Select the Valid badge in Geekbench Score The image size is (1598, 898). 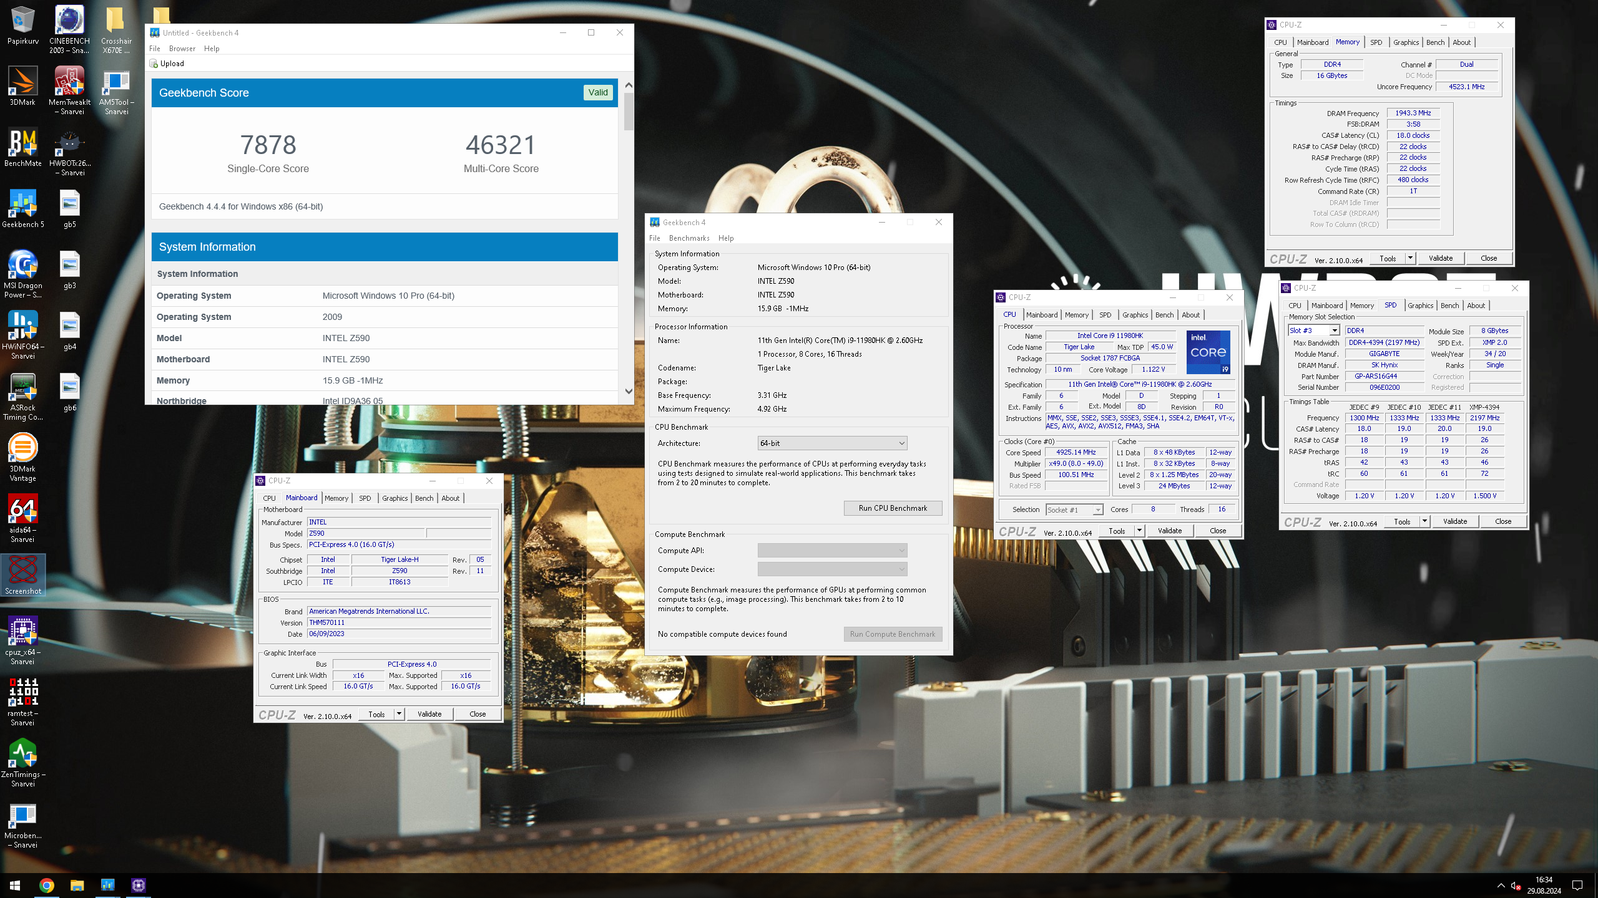(x=597, y=92)
